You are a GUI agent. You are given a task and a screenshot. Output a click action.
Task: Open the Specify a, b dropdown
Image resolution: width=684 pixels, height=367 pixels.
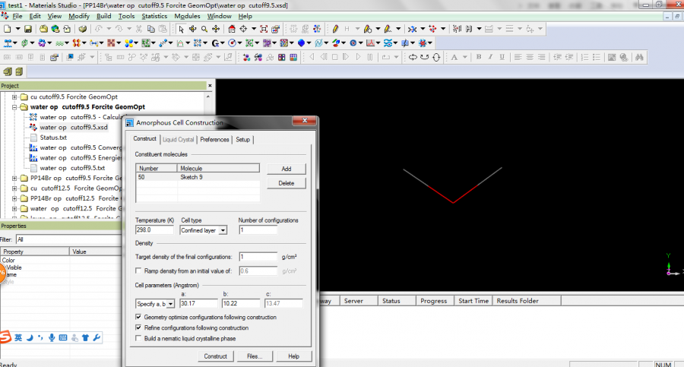(x=170, y=303)
